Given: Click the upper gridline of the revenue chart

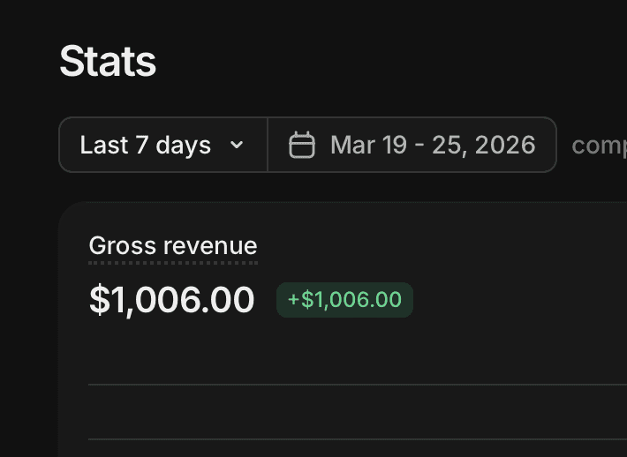Looking at the screenshot, I should [353, 385].
